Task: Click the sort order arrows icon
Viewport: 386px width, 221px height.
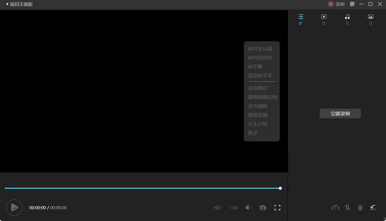Action: click(x=348, y=207)
